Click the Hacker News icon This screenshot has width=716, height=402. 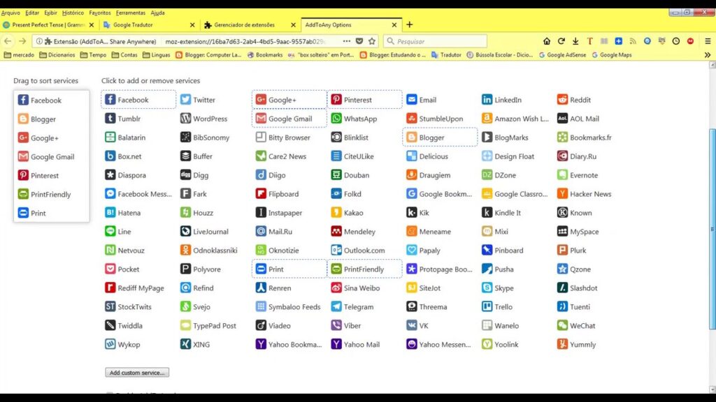(x=562, y=194)
